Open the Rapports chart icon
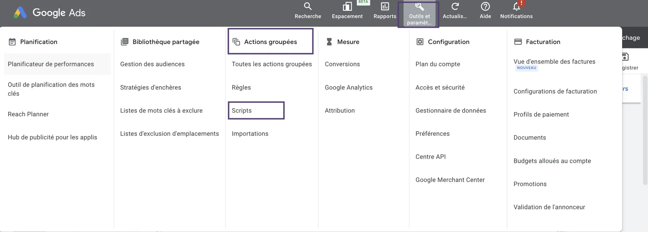Image resolution: width=648 pixels, height=232 pixels. coord(385,6)
